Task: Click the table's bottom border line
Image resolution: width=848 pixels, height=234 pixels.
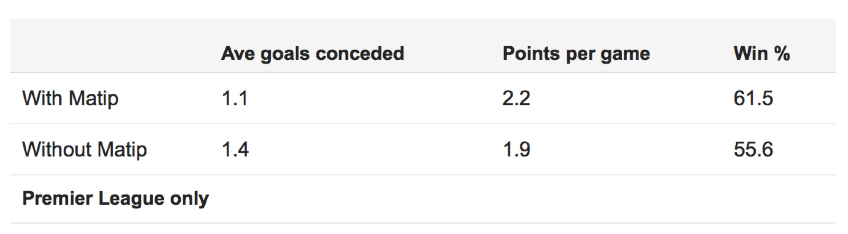Action: point(423,223)
